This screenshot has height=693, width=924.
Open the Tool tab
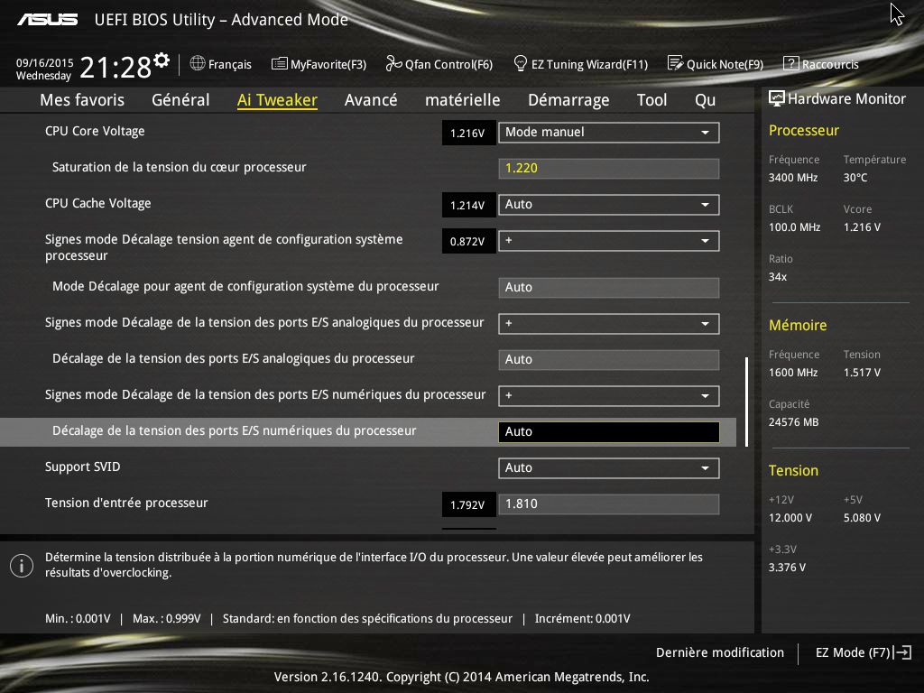click(651, 100)
